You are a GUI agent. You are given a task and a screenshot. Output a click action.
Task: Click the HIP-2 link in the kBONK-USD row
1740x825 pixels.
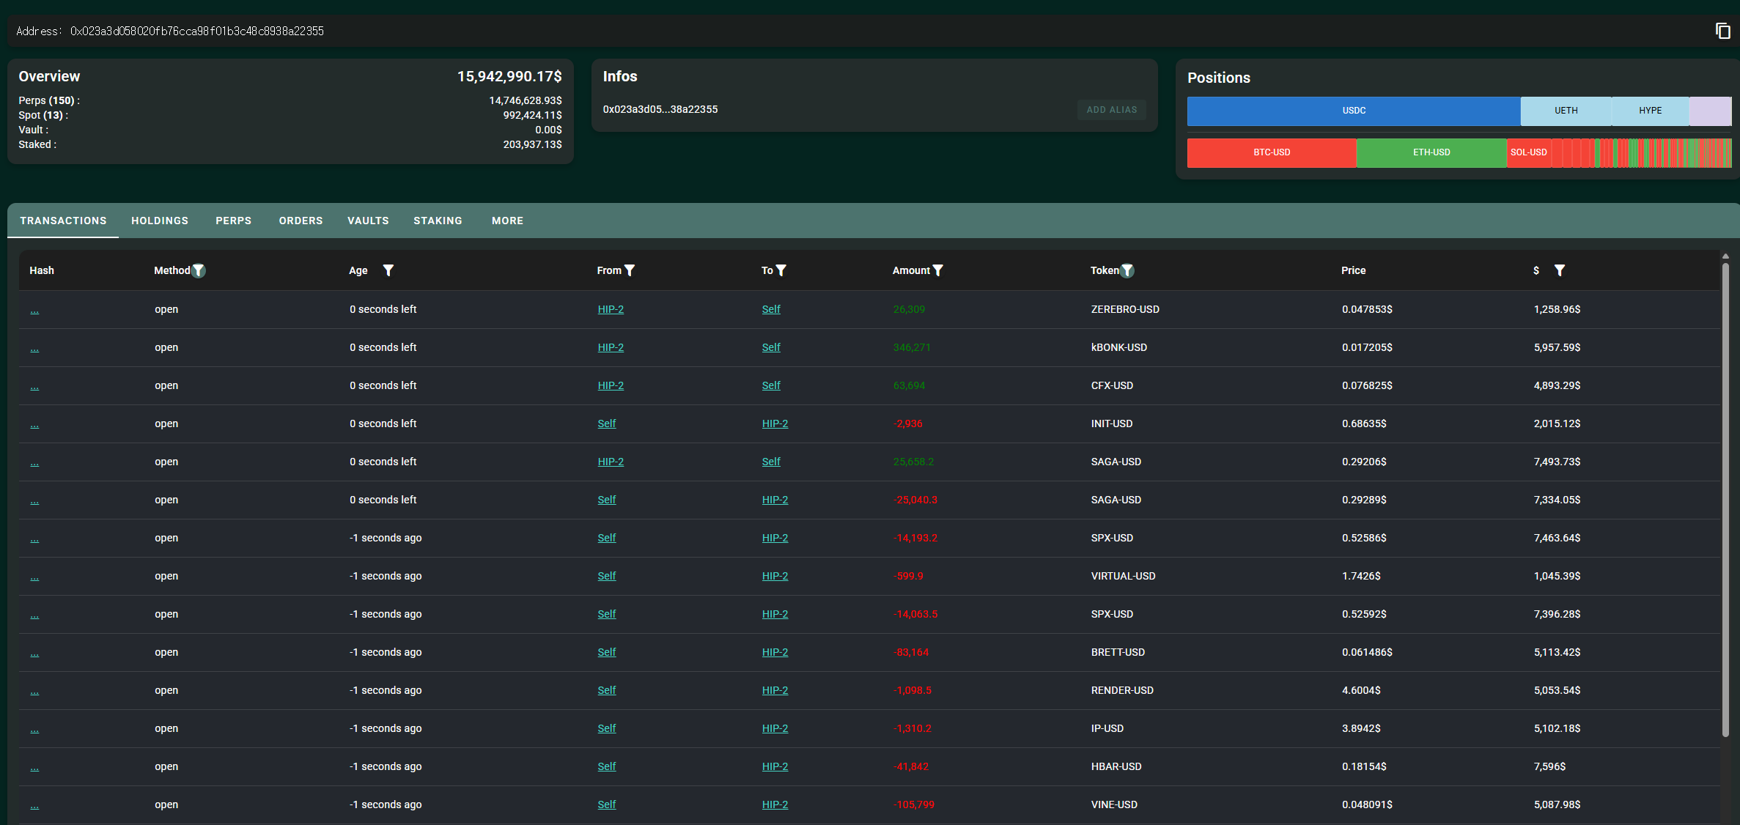(x=611, y=347)
